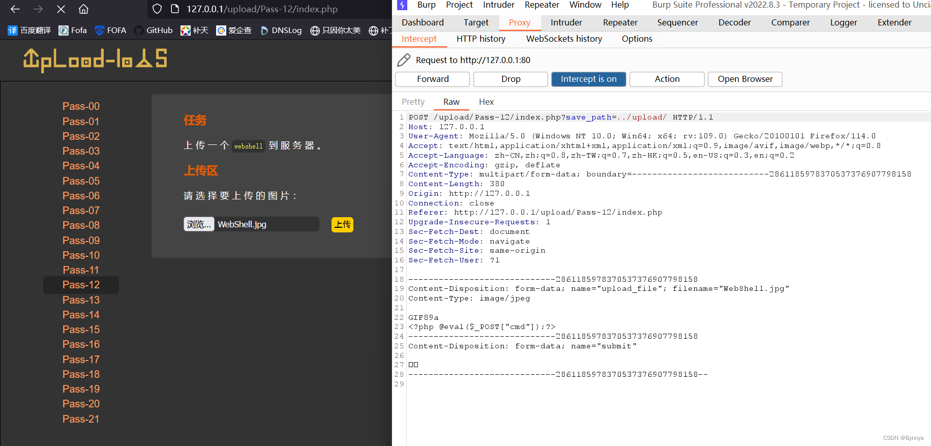
Task: Open the Burp menu
Action: point(426,5)
